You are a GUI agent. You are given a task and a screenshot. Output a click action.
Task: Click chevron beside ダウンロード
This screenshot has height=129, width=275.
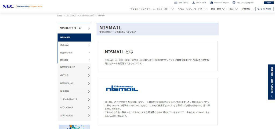tap(89, 108)
